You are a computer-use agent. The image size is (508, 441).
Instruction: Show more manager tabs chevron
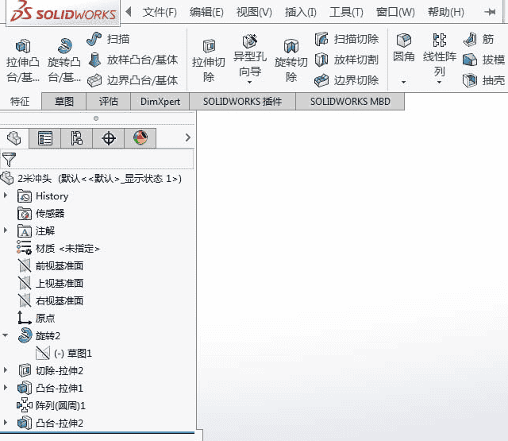point(188,137)
